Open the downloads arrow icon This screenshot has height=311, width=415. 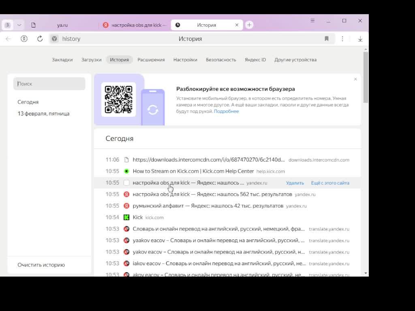coord(360,39)
